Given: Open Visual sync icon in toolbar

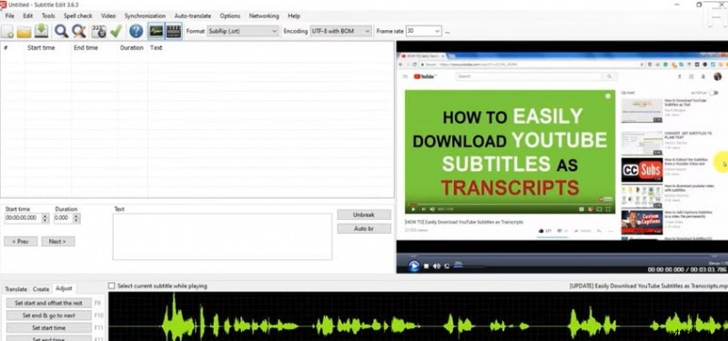Looking at the screenshot, I should point(98,31).
